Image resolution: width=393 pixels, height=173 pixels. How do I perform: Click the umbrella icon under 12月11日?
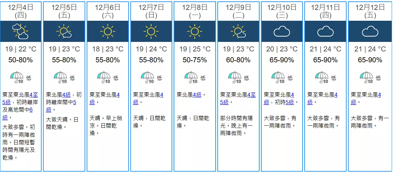pyautogui.click(x=322, y=78)
